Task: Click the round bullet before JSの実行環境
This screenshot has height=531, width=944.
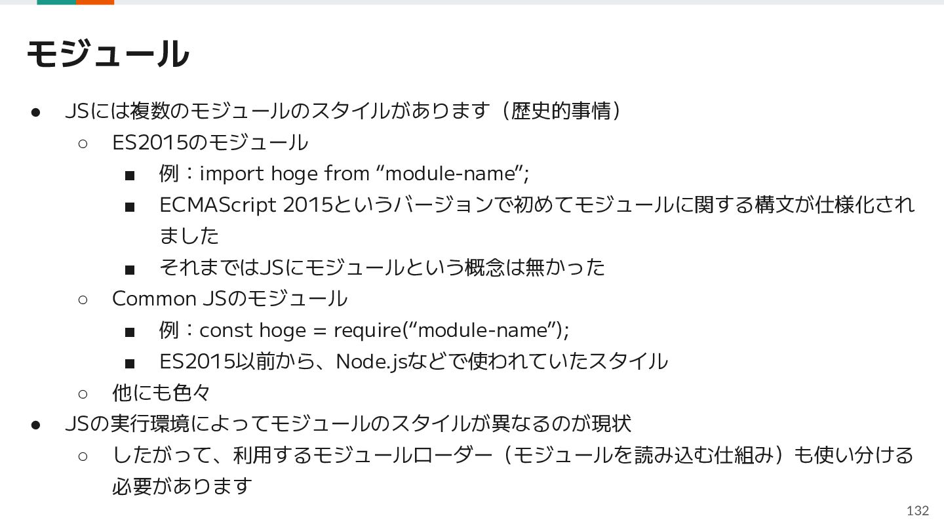Action: click(36, 425)
